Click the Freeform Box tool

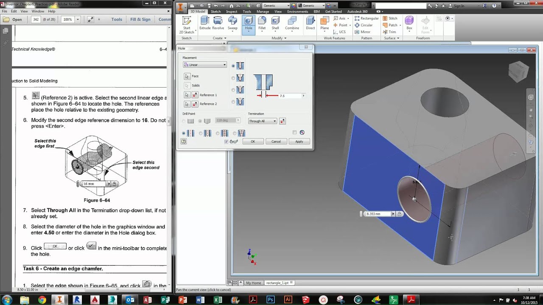tap(409, 23)
